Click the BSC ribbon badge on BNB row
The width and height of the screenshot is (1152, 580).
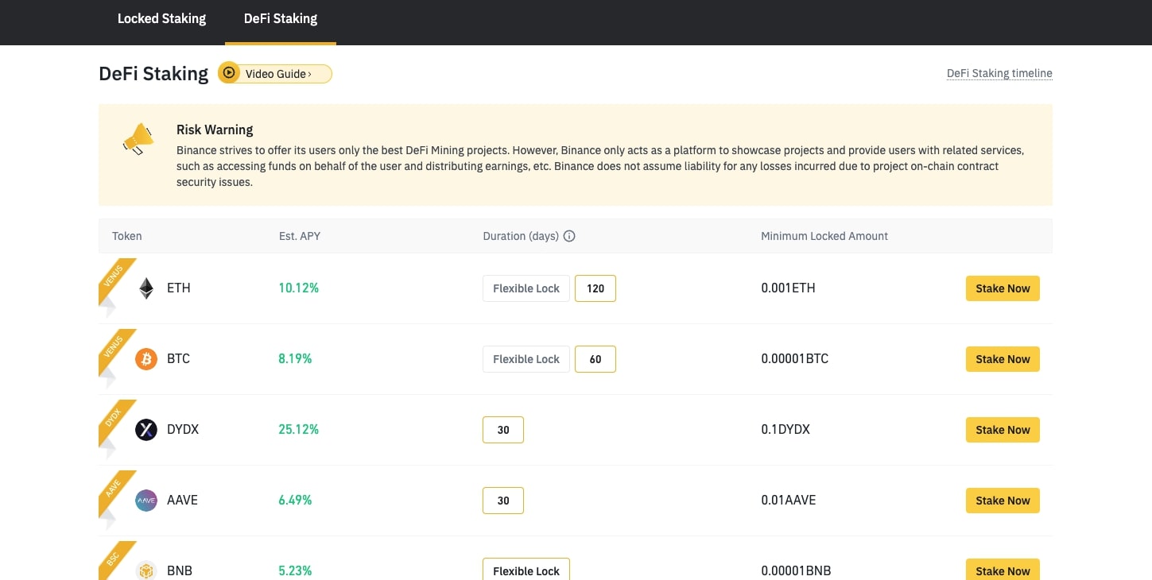[x=116, y=560]
